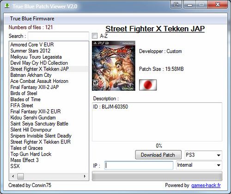Viewport: 231px width, 194px height.
Task: Select Snipers Invisible Silent Deadly entry
Action: tap(49, 136)
